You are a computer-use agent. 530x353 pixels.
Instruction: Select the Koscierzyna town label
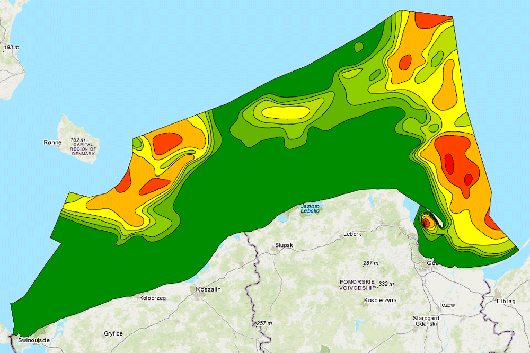(380, 300)
